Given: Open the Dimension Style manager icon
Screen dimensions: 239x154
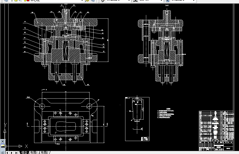Looking at the screenshot, I should pyautogui.click(x=135, y=1).
